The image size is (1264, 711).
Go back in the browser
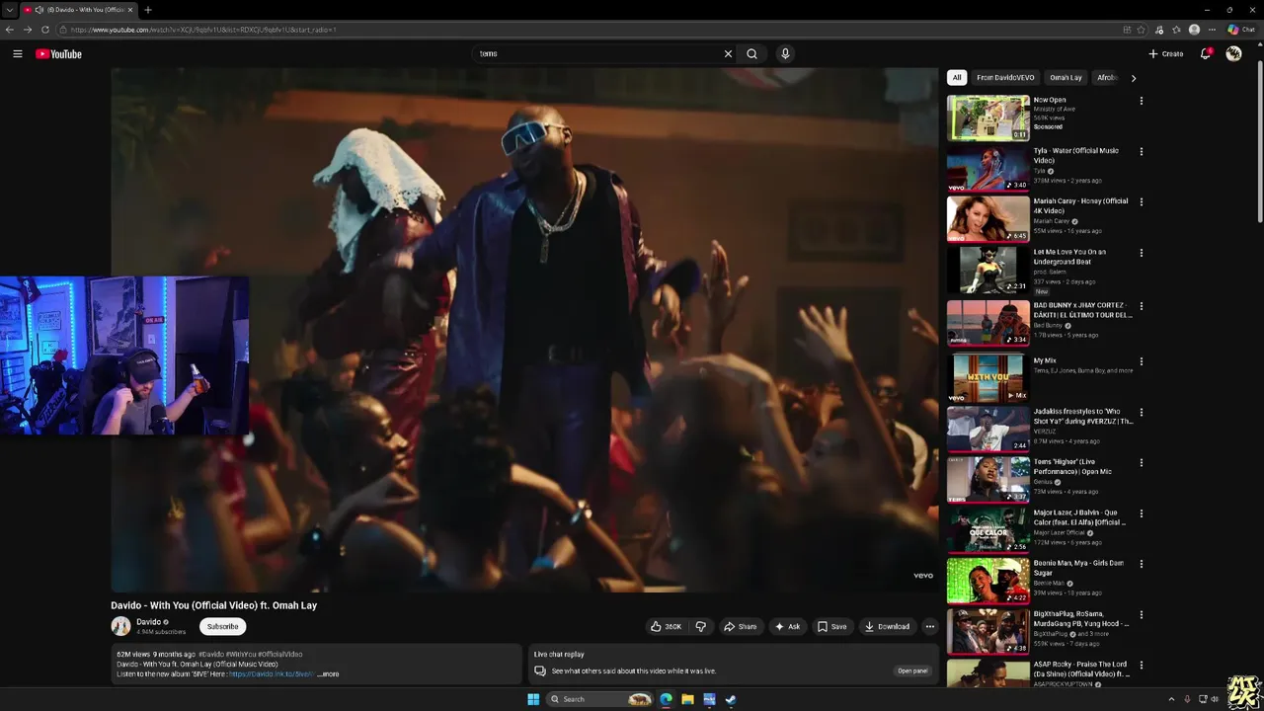[10, 30]
